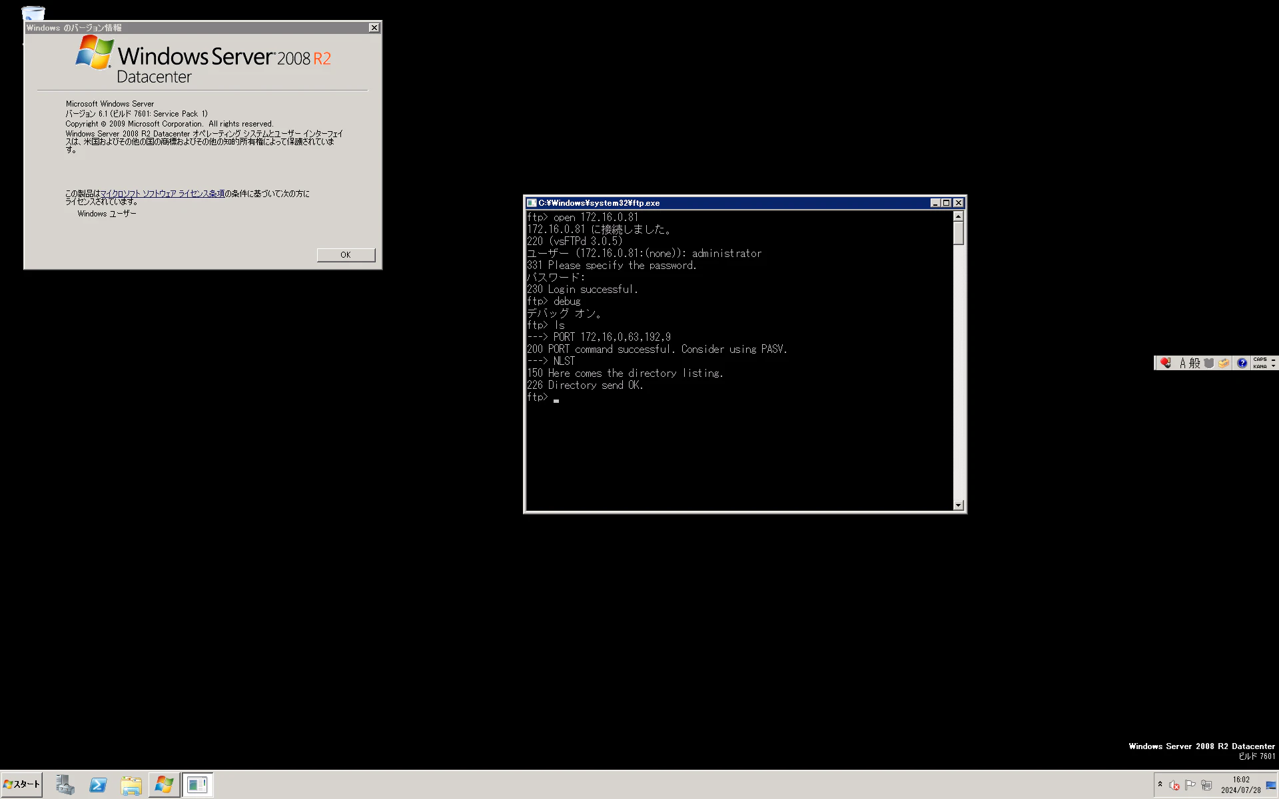Open the Microsoft Software License Terms link
The width and height of the screenshot is (1279, 799).
163,194
